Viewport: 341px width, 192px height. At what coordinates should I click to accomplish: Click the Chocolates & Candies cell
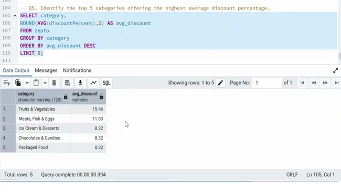pyautogui.click(x=43, y=138)
